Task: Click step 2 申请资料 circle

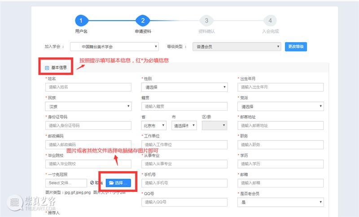Action: [143, 21]
